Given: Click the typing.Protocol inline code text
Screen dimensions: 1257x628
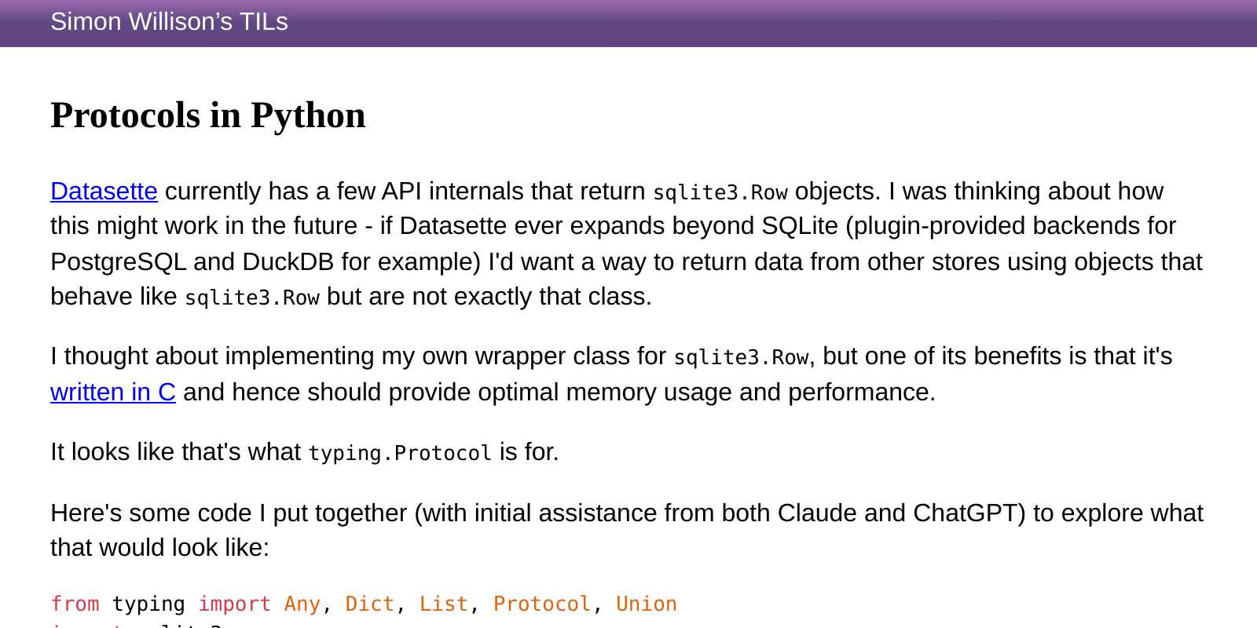Looking at the screenshot, I should coord(399,453).
